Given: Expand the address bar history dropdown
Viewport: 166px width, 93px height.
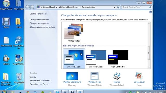Looking at the screenshot, I should [114, 7].
